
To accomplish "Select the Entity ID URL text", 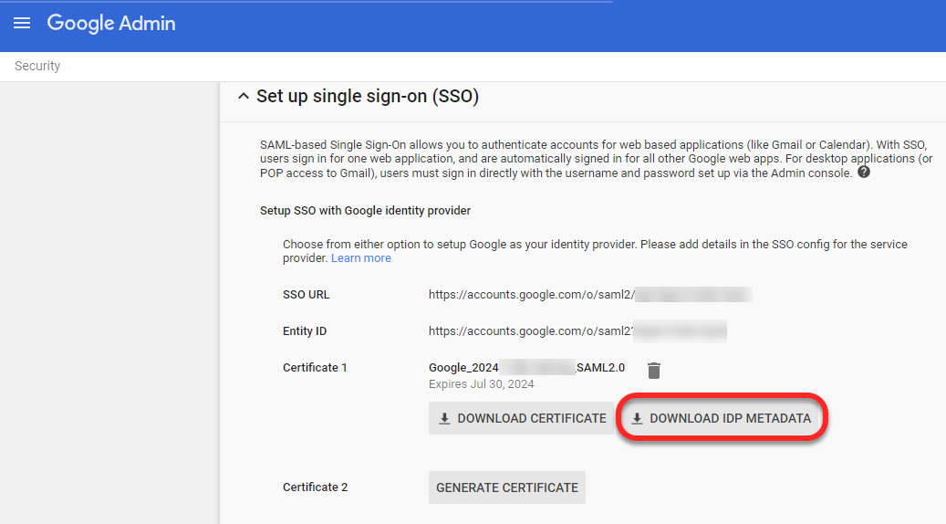I will pos(577,330).
